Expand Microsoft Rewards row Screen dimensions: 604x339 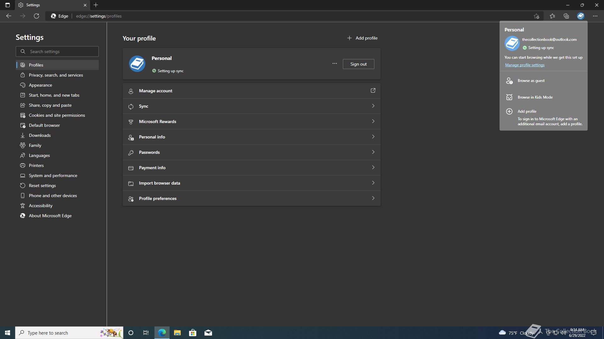coord(252,121)
